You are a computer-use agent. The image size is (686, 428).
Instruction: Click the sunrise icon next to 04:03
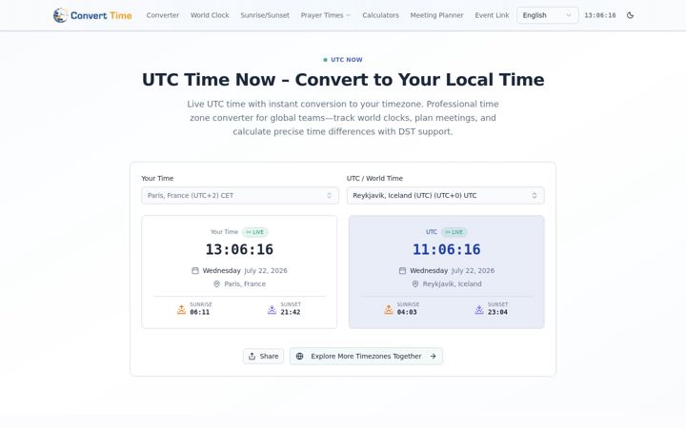point(389,309)
